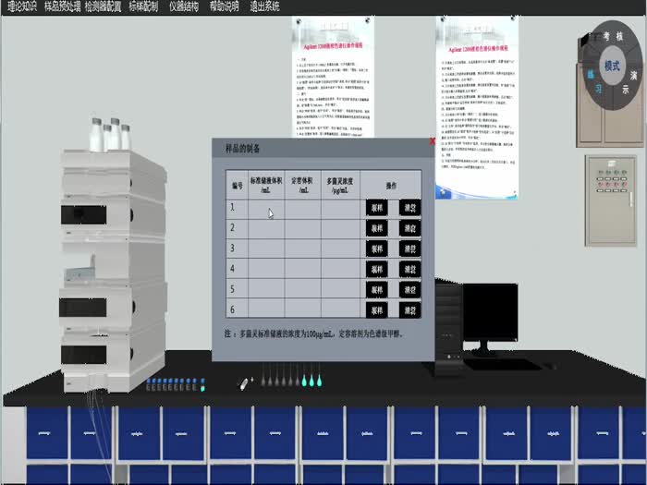This screenshot has width=647, height=485.
Task: Select the 标样配制 menu item
Action: pyautogui.click(x=144, y=6)
